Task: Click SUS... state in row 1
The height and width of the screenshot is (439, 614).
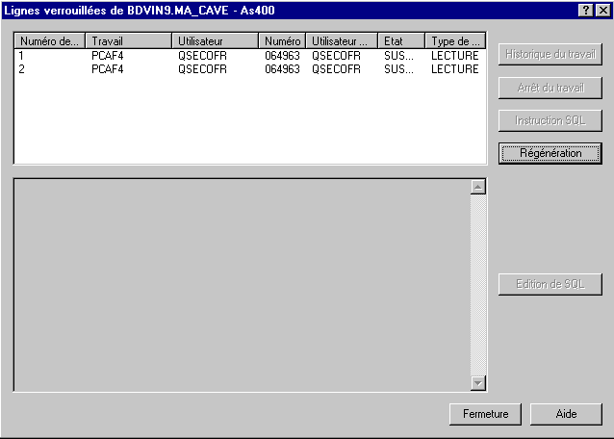Action: click(x=398, y=56)
